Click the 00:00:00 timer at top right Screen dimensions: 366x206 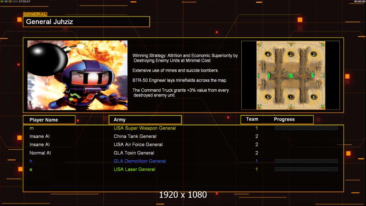click(359, 1)
